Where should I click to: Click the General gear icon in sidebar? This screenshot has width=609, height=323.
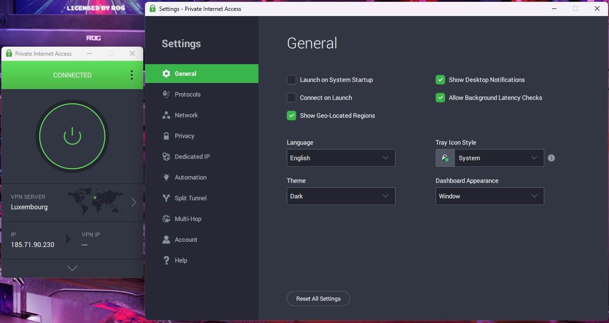(166, 74)
